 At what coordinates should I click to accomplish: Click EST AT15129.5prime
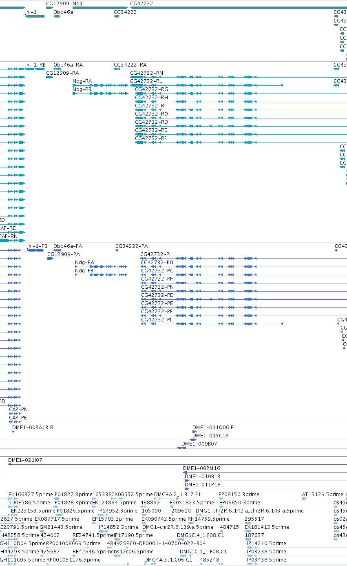[x=323, y=494]
